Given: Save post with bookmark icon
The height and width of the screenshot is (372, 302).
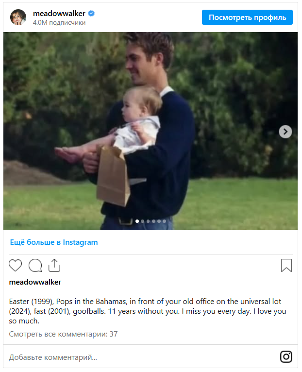Looking at the screenshot, I should click(x=286, y=265).
